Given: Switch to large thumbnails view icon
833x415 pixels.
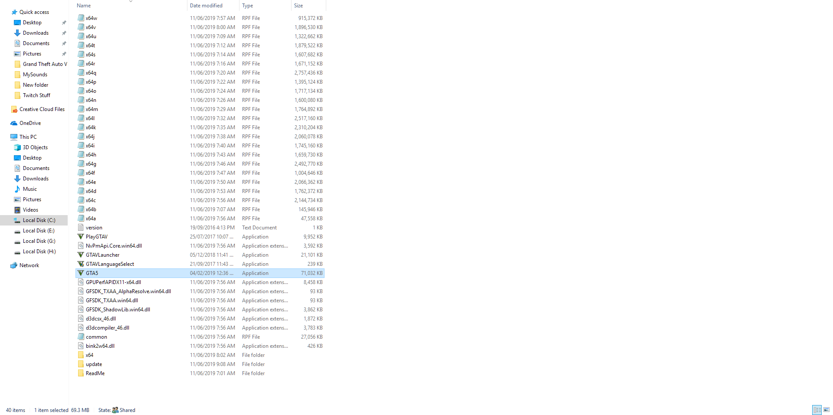Looking at the screenshot, I should tap(826, 410).
